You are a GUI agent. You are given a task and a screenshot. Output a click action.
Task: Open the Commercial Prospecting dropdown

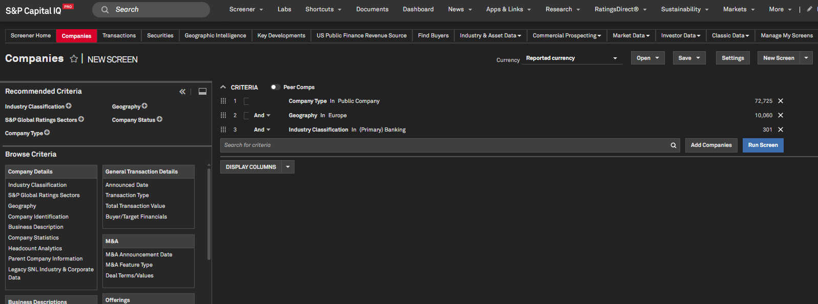567,35
